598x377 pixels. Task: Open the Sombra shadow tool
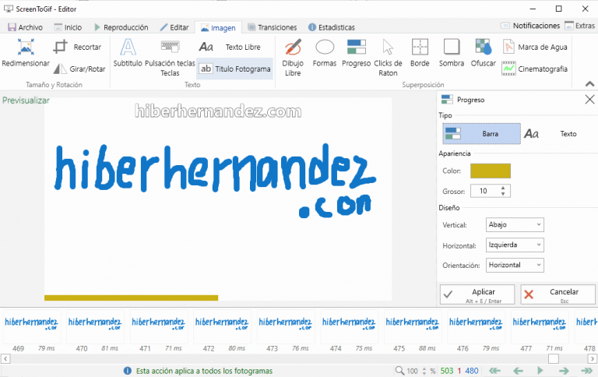(x=451, y=53)
